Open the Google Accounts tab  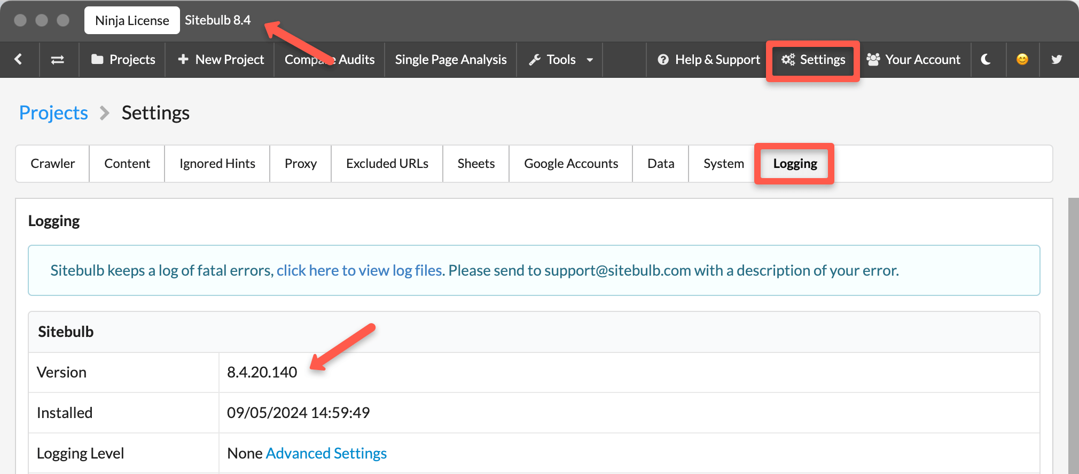pyautogui.click(x=571, y=164)
